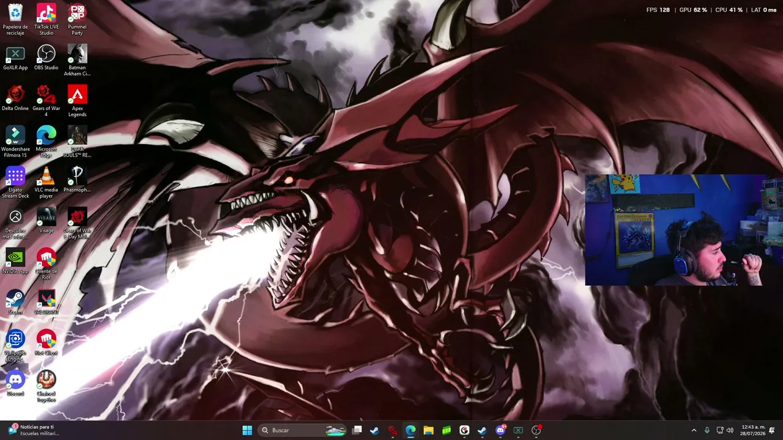Viewport: 783px width, 440px height.
Task: Open Task View from the taskbar
Action: (357, 430)
